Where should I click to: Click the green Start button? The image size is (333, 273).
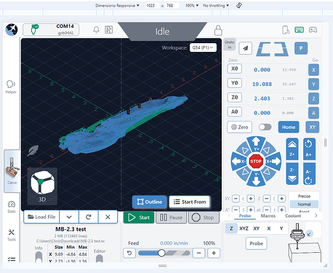pyautogui.click(x=138, y=217)
